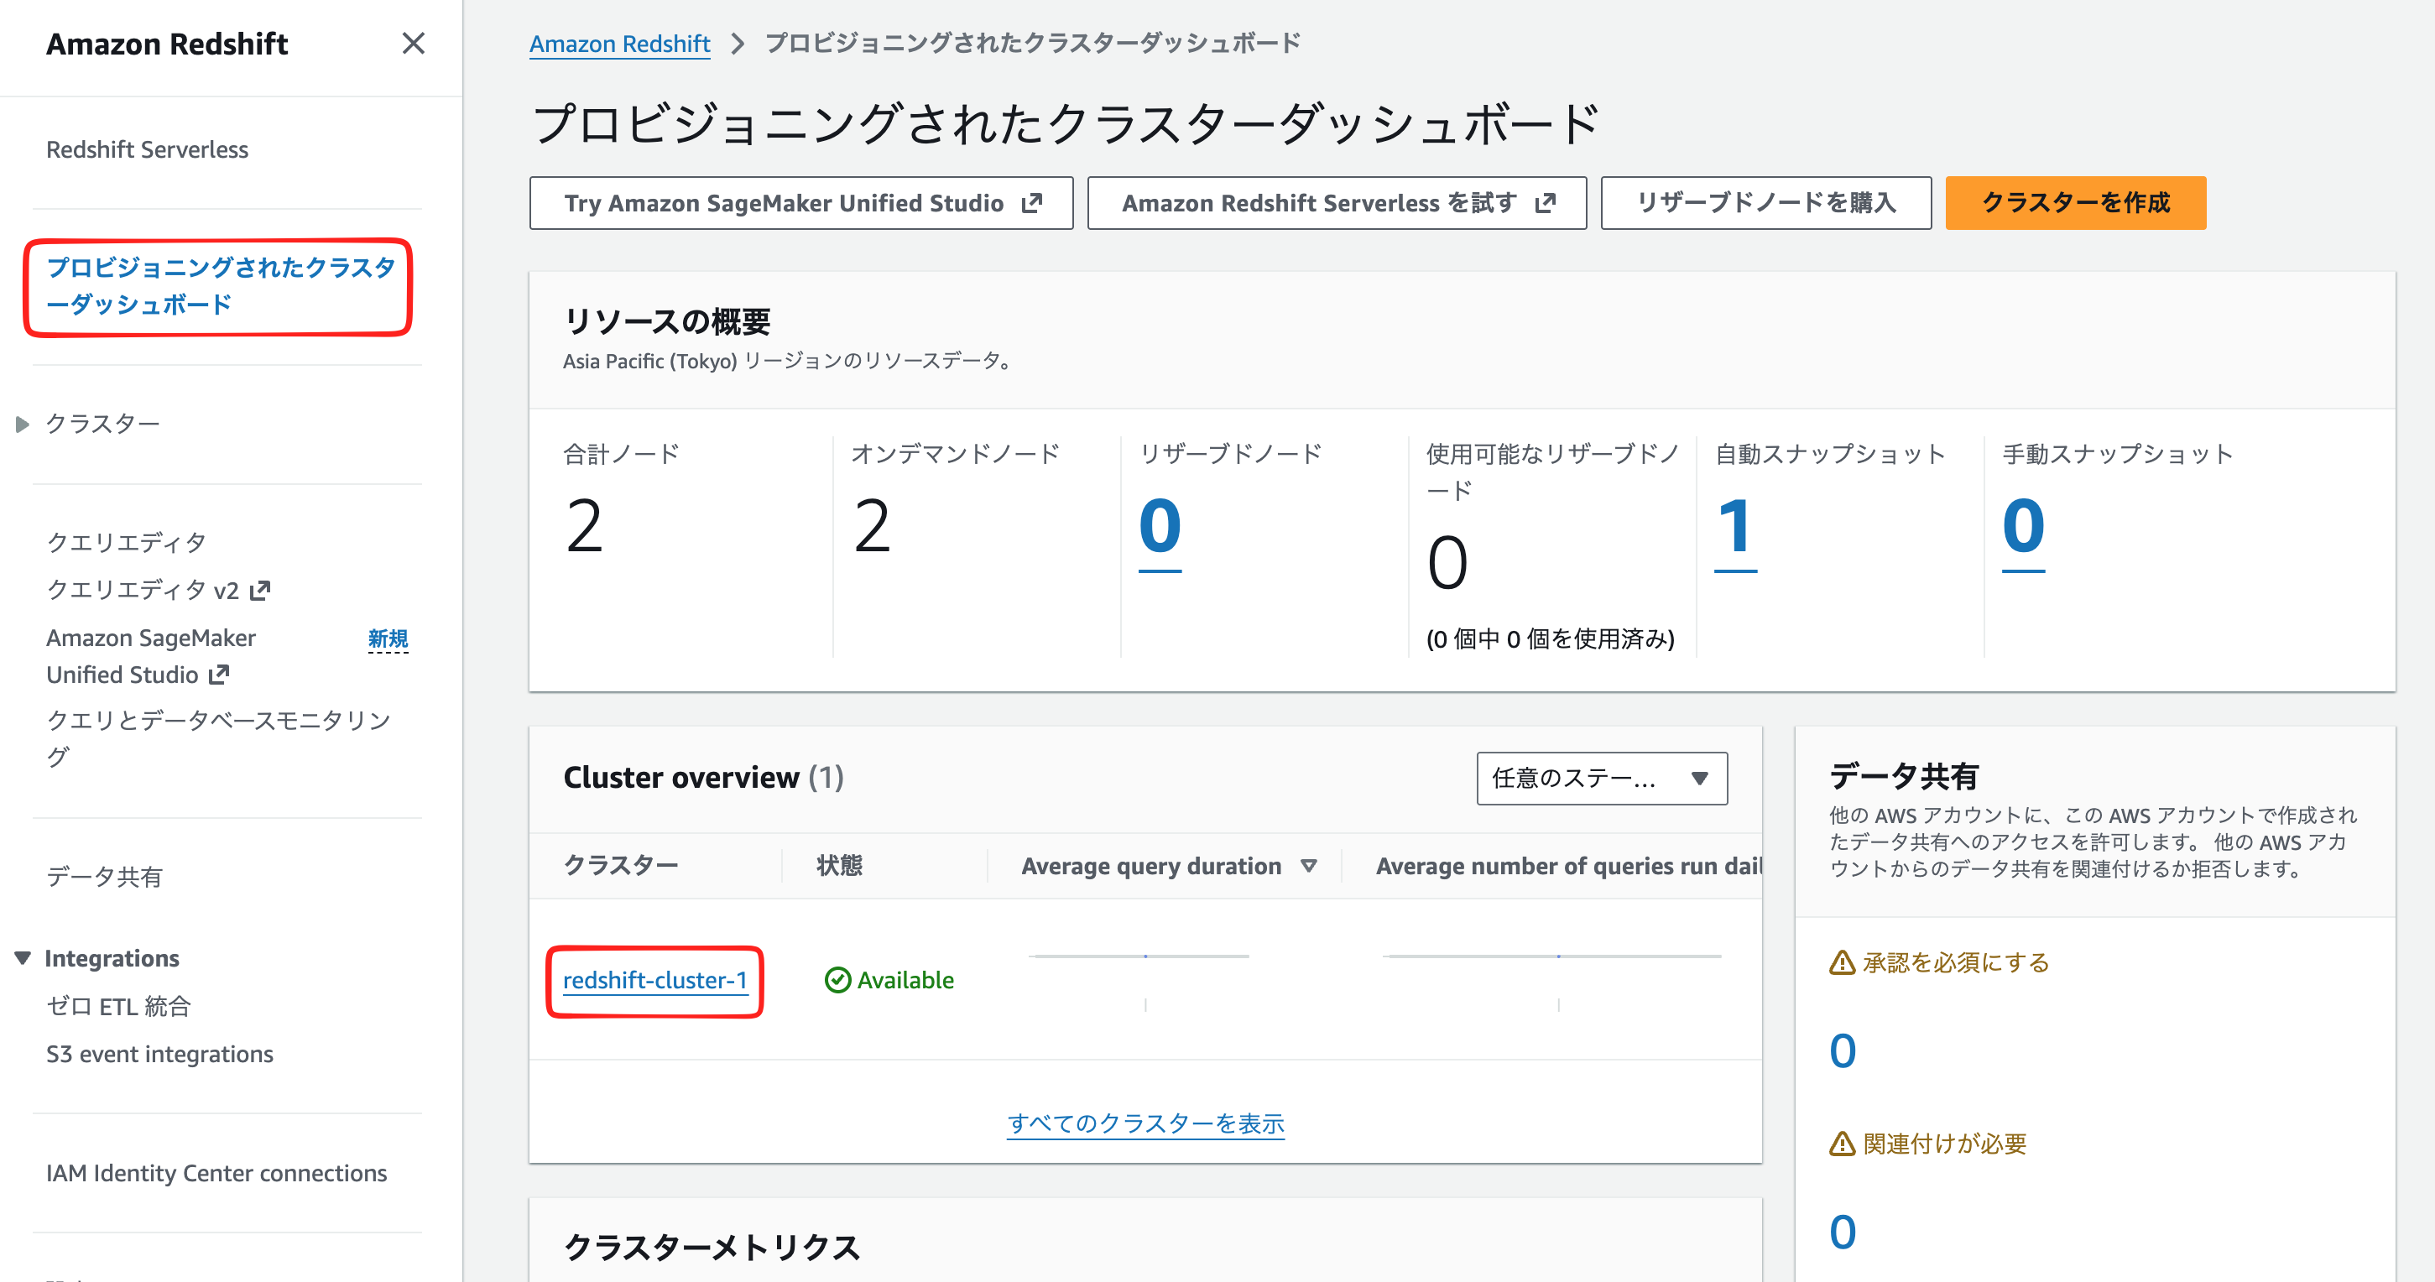2435x1282 pixels.
Task: Open Redshift Serverless from sidebar
Action: [x=148, y=149]
